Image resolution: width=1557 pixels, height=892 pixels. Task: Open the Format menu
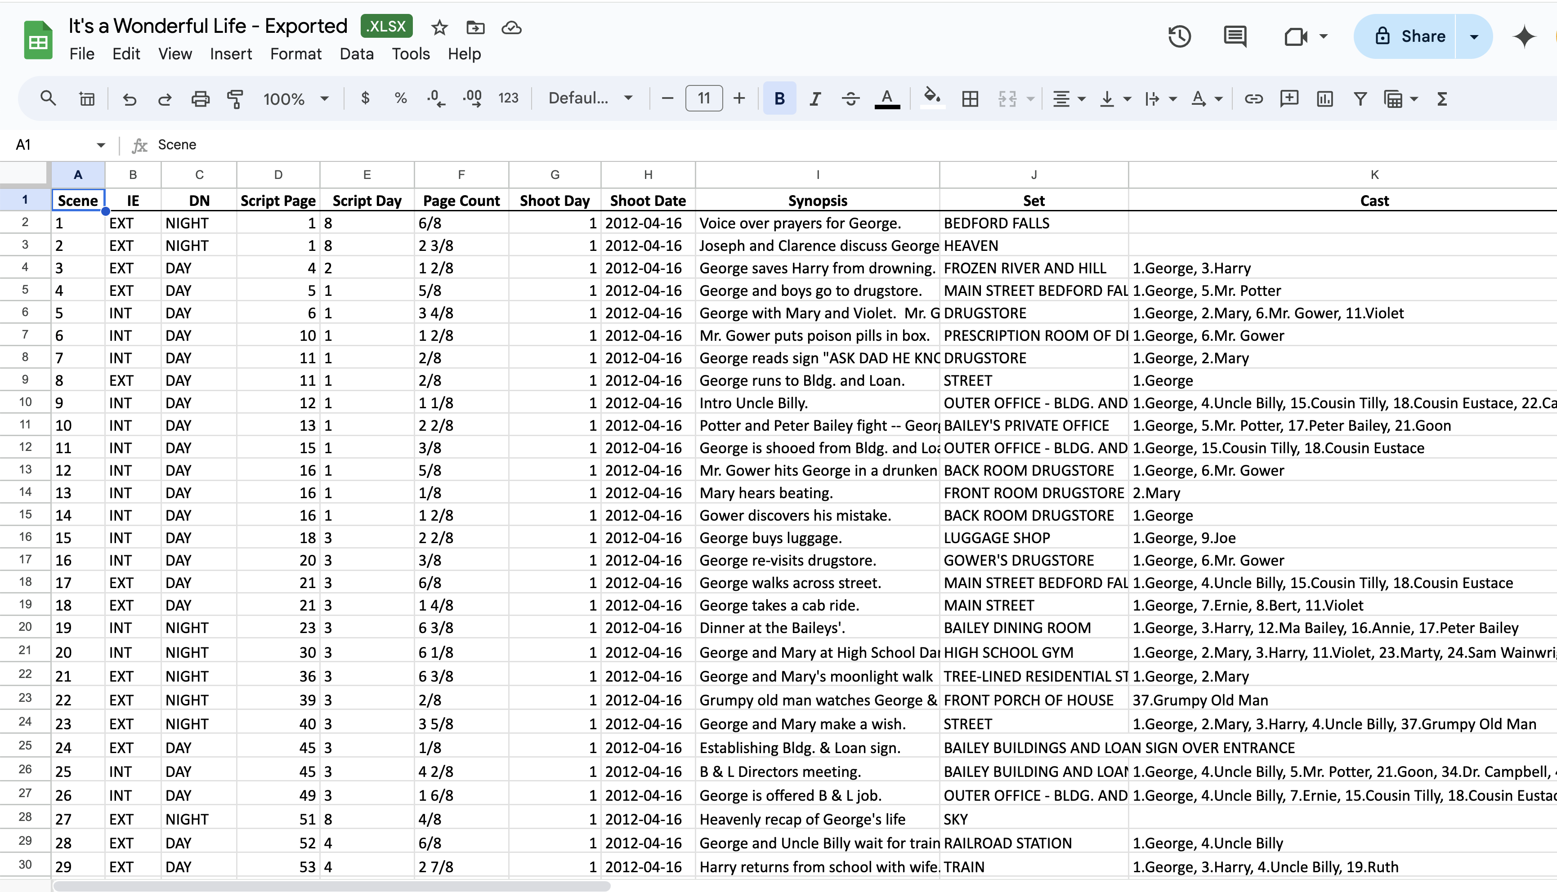[x=295, y=54]
